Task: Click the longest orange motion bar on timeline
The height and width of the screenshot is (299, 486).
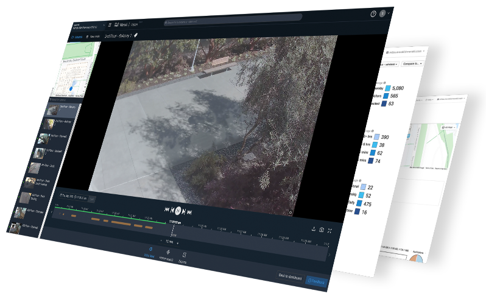Action: pyautogui.click(x=121, y=223)
